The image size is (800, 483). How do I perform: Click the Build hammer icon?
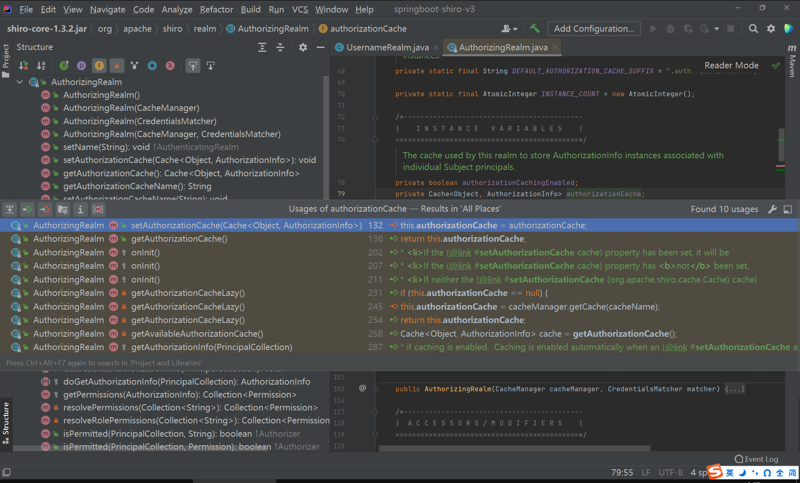pos(535,29)
